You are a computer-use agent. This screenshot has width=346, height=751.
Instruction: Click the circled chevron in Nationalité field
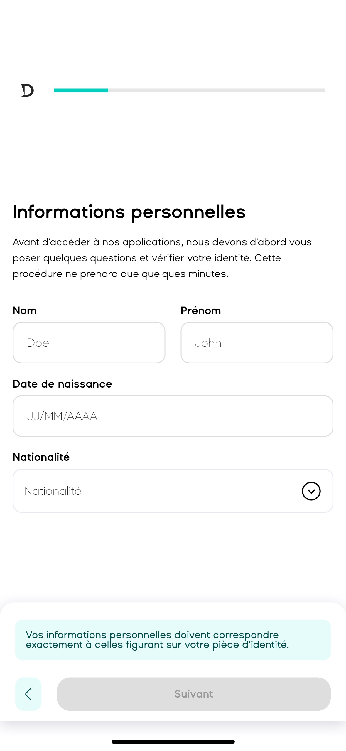point(311,491)
